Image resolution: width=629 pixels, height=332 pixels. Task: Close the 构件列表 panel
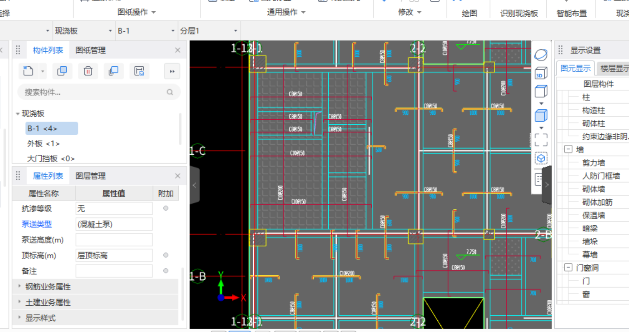coord(178,50)
